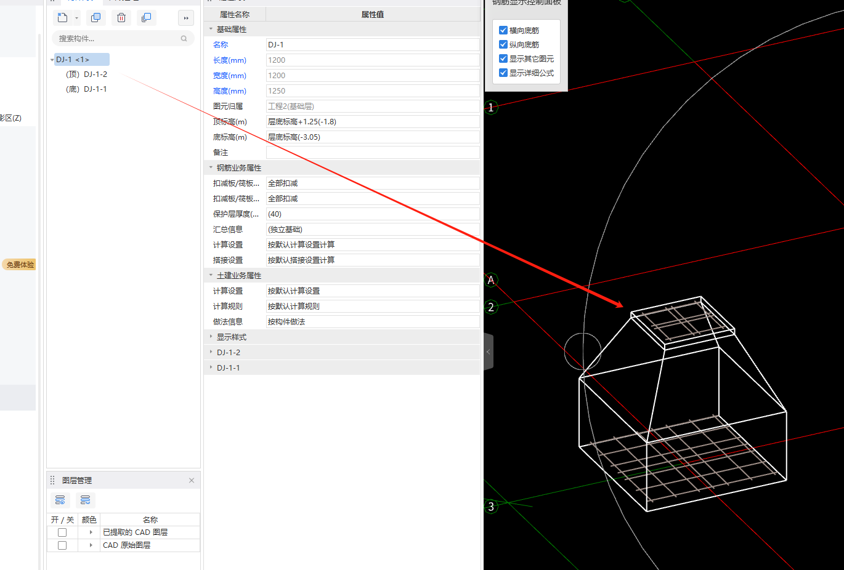The image size is (844, 570).
Task: Click the 图层管理 panel drag handle
Action: [x=52, y=480]
